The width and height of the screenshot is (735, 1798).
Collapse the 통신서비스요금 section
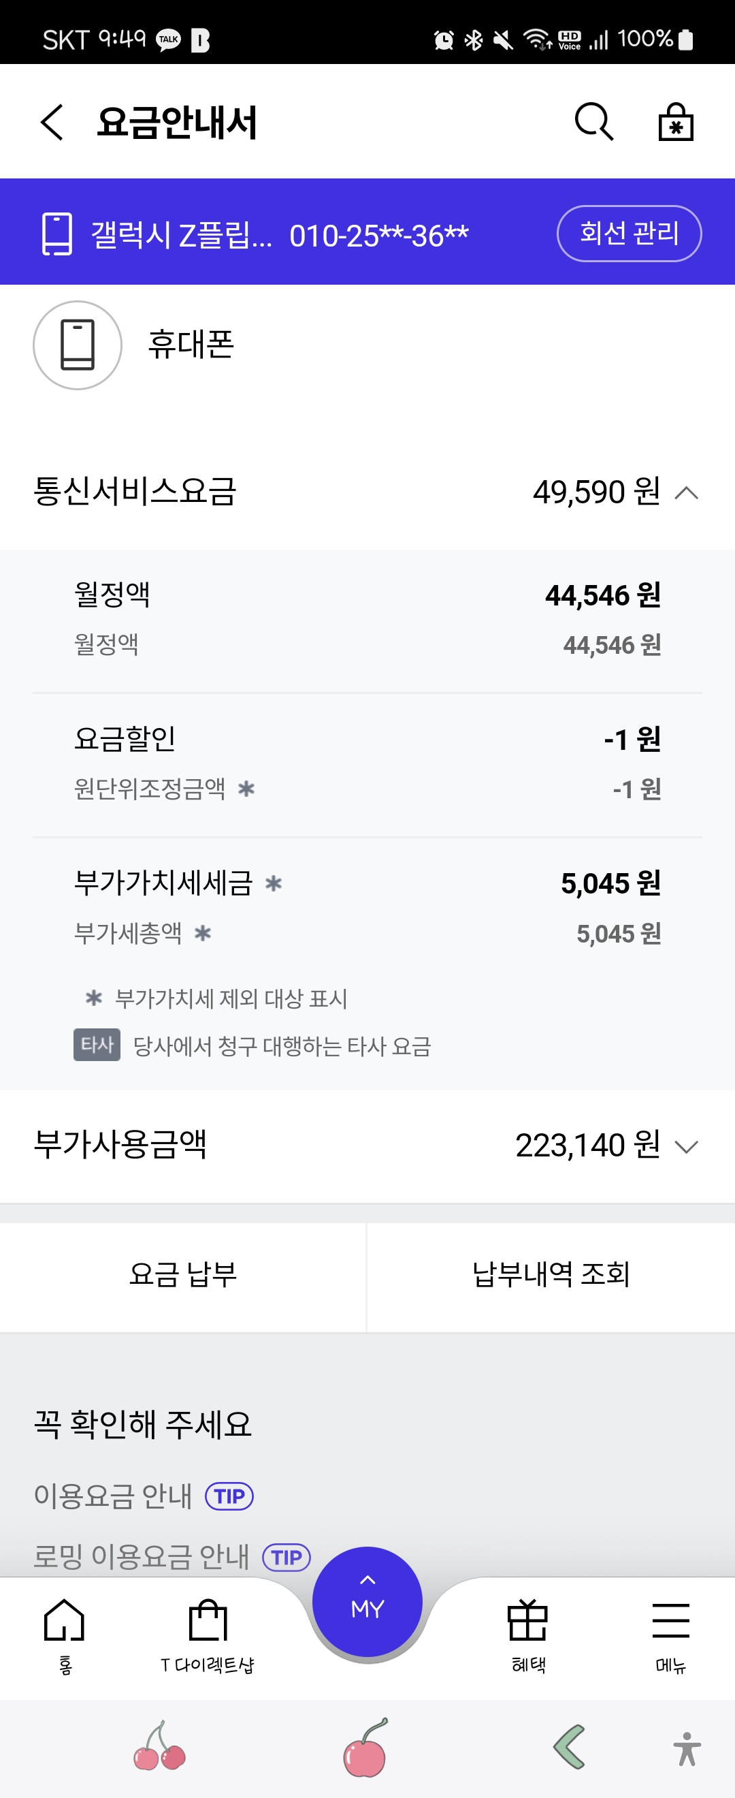686,493
